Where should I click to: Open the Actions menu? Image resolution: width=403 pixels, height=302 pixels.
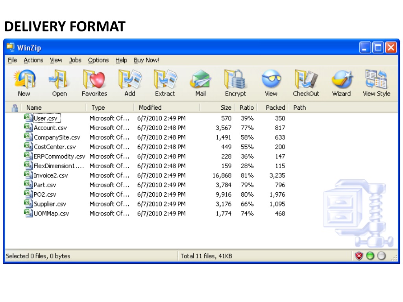33,60
